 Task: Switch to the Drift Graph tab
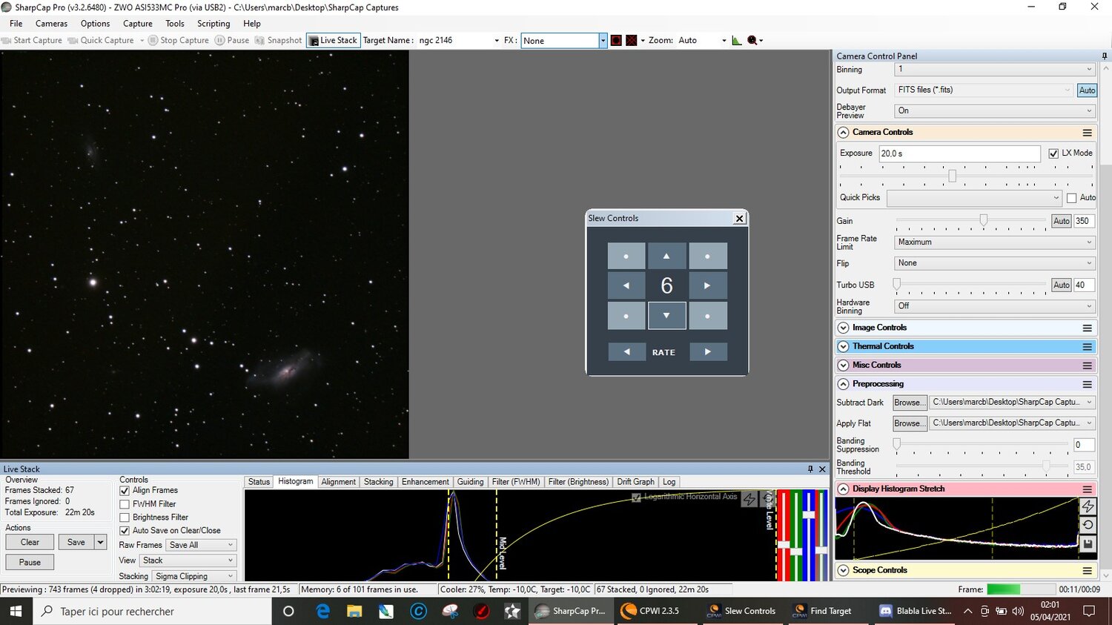pos(635,482)
